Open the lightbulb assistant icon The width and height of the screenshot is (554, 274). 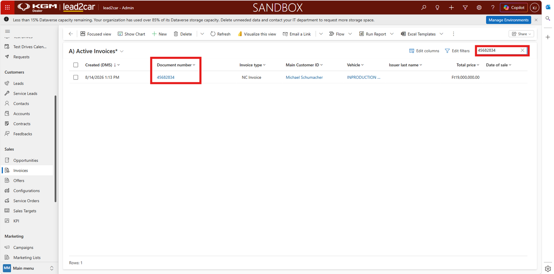coord(437,7)
